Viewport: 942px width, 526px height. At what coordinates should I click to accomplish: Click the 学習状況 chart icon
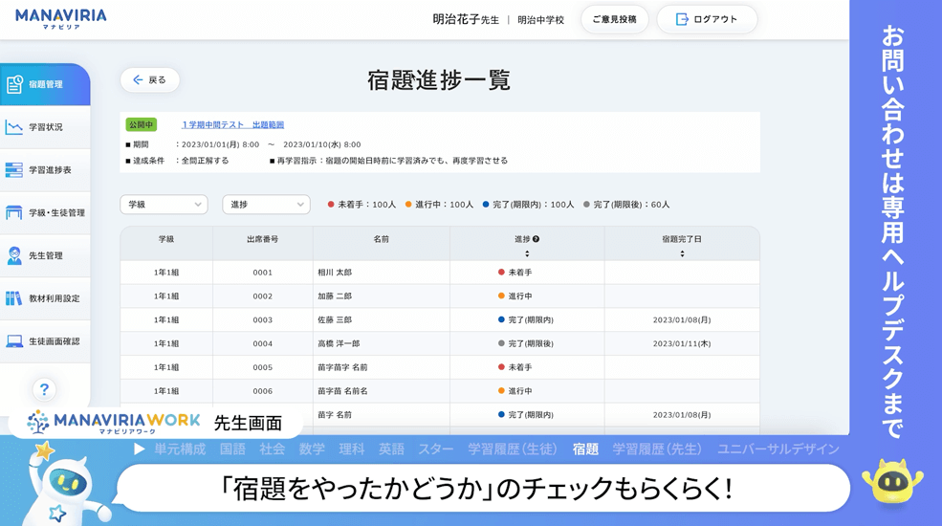[x=14, y=127]
